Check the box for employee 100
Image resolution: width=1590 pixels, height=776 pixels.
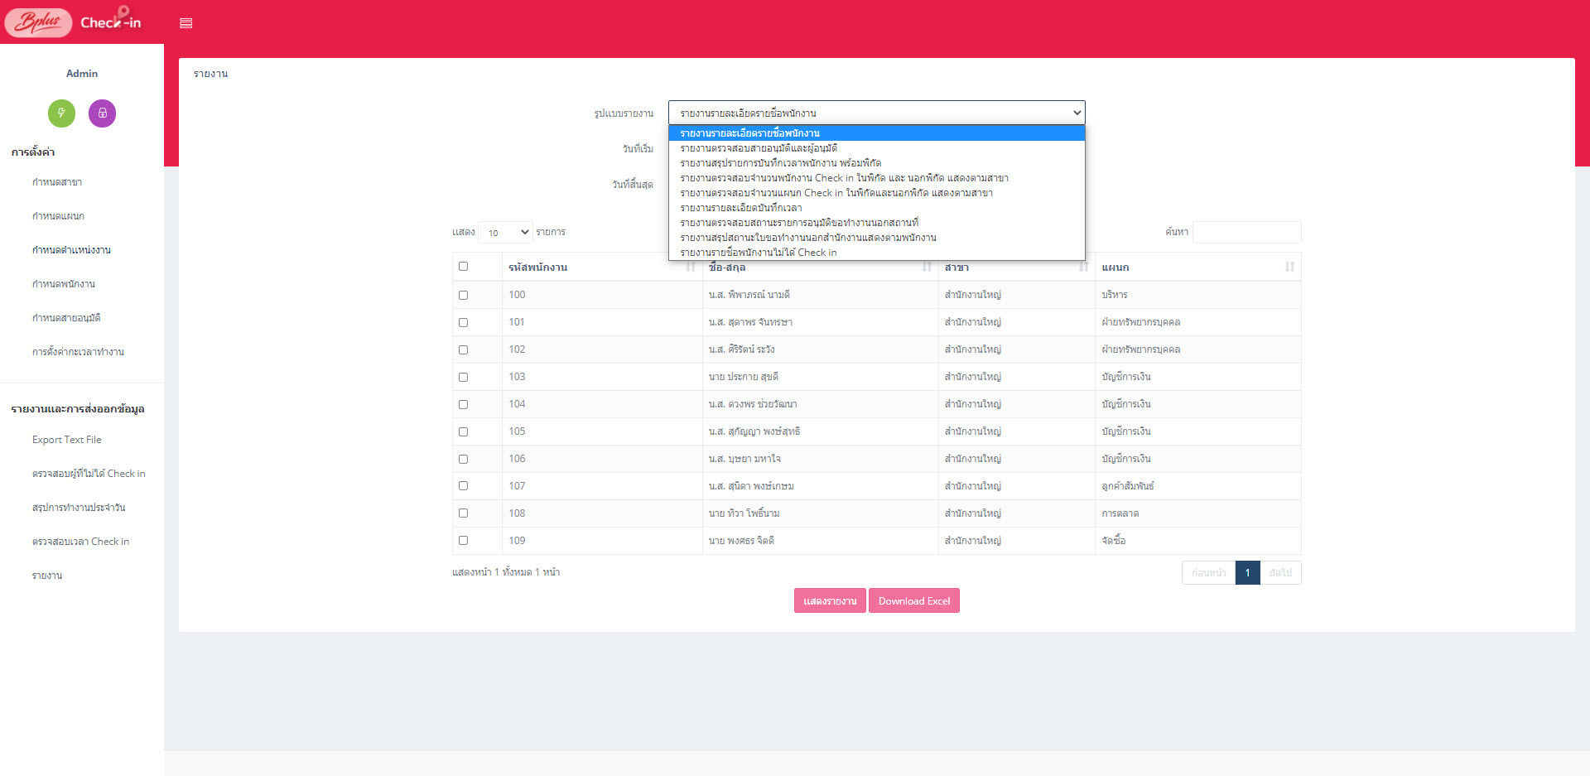pyautogui.click(x=463, y=295)
